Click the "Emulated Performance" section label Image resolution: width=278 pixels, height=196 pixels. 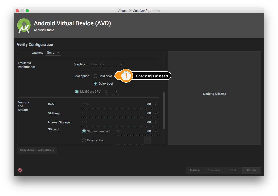click(27, 65)
